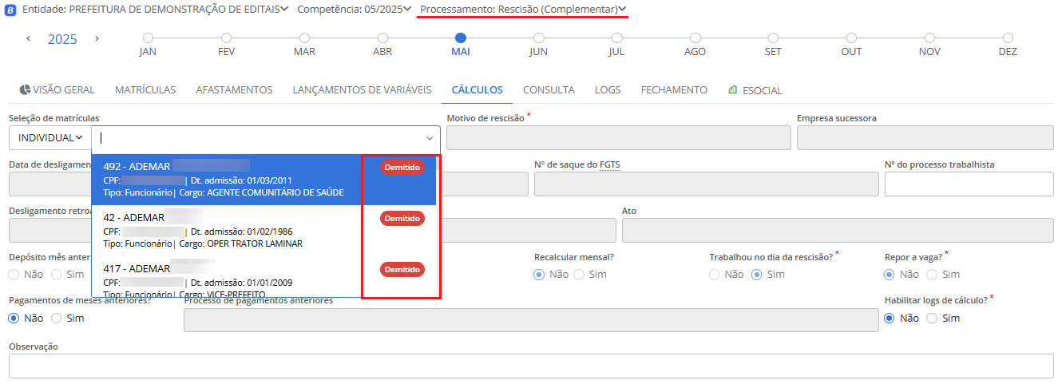Expand the Entidade dropdown

tap(153, 10)
